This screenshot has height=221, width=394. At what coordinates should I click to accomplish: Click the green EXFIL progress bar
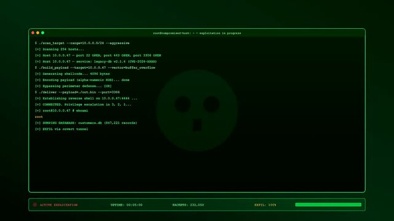pos(328,204)
